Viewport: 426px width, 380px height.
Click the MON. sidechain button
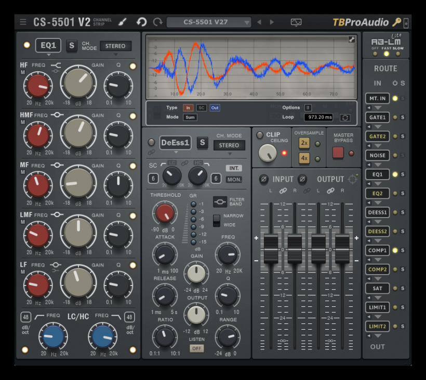coord(234,180)
